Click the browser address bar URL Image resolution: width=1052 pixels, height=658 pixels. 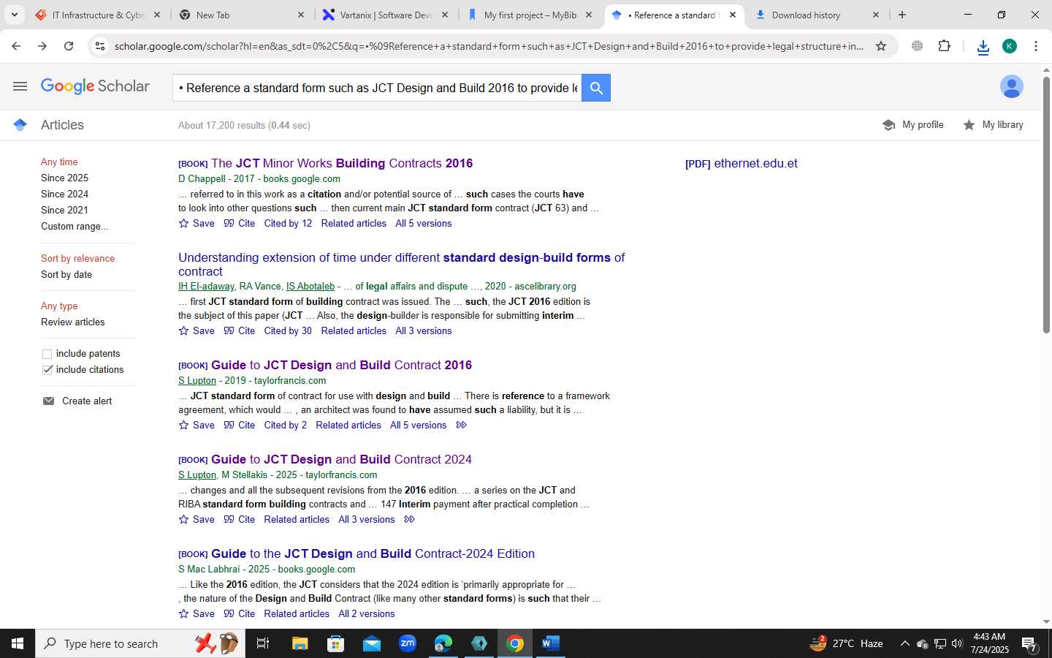[488, 46]
